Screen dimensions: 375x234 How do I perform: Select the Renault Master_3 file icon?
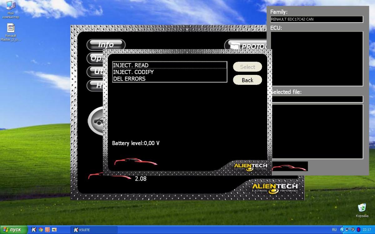[11, 32]
